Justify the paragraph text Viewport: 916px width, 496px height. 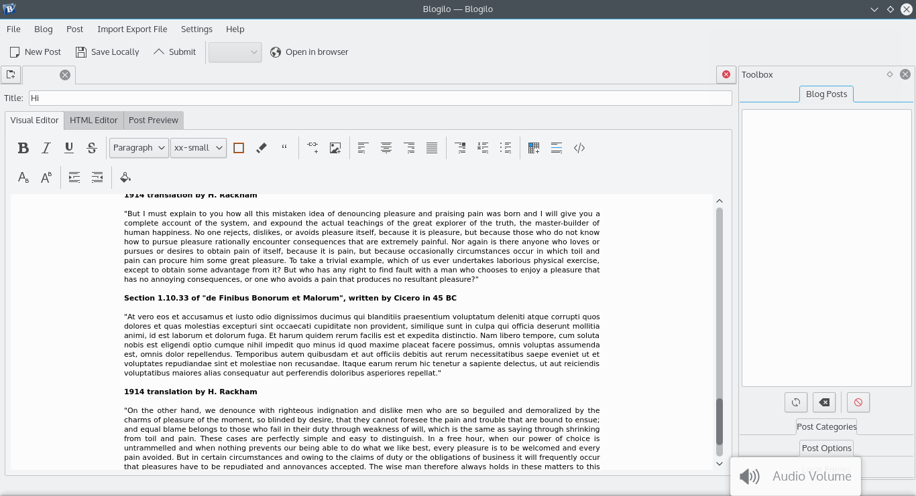(x=432, y=148)
